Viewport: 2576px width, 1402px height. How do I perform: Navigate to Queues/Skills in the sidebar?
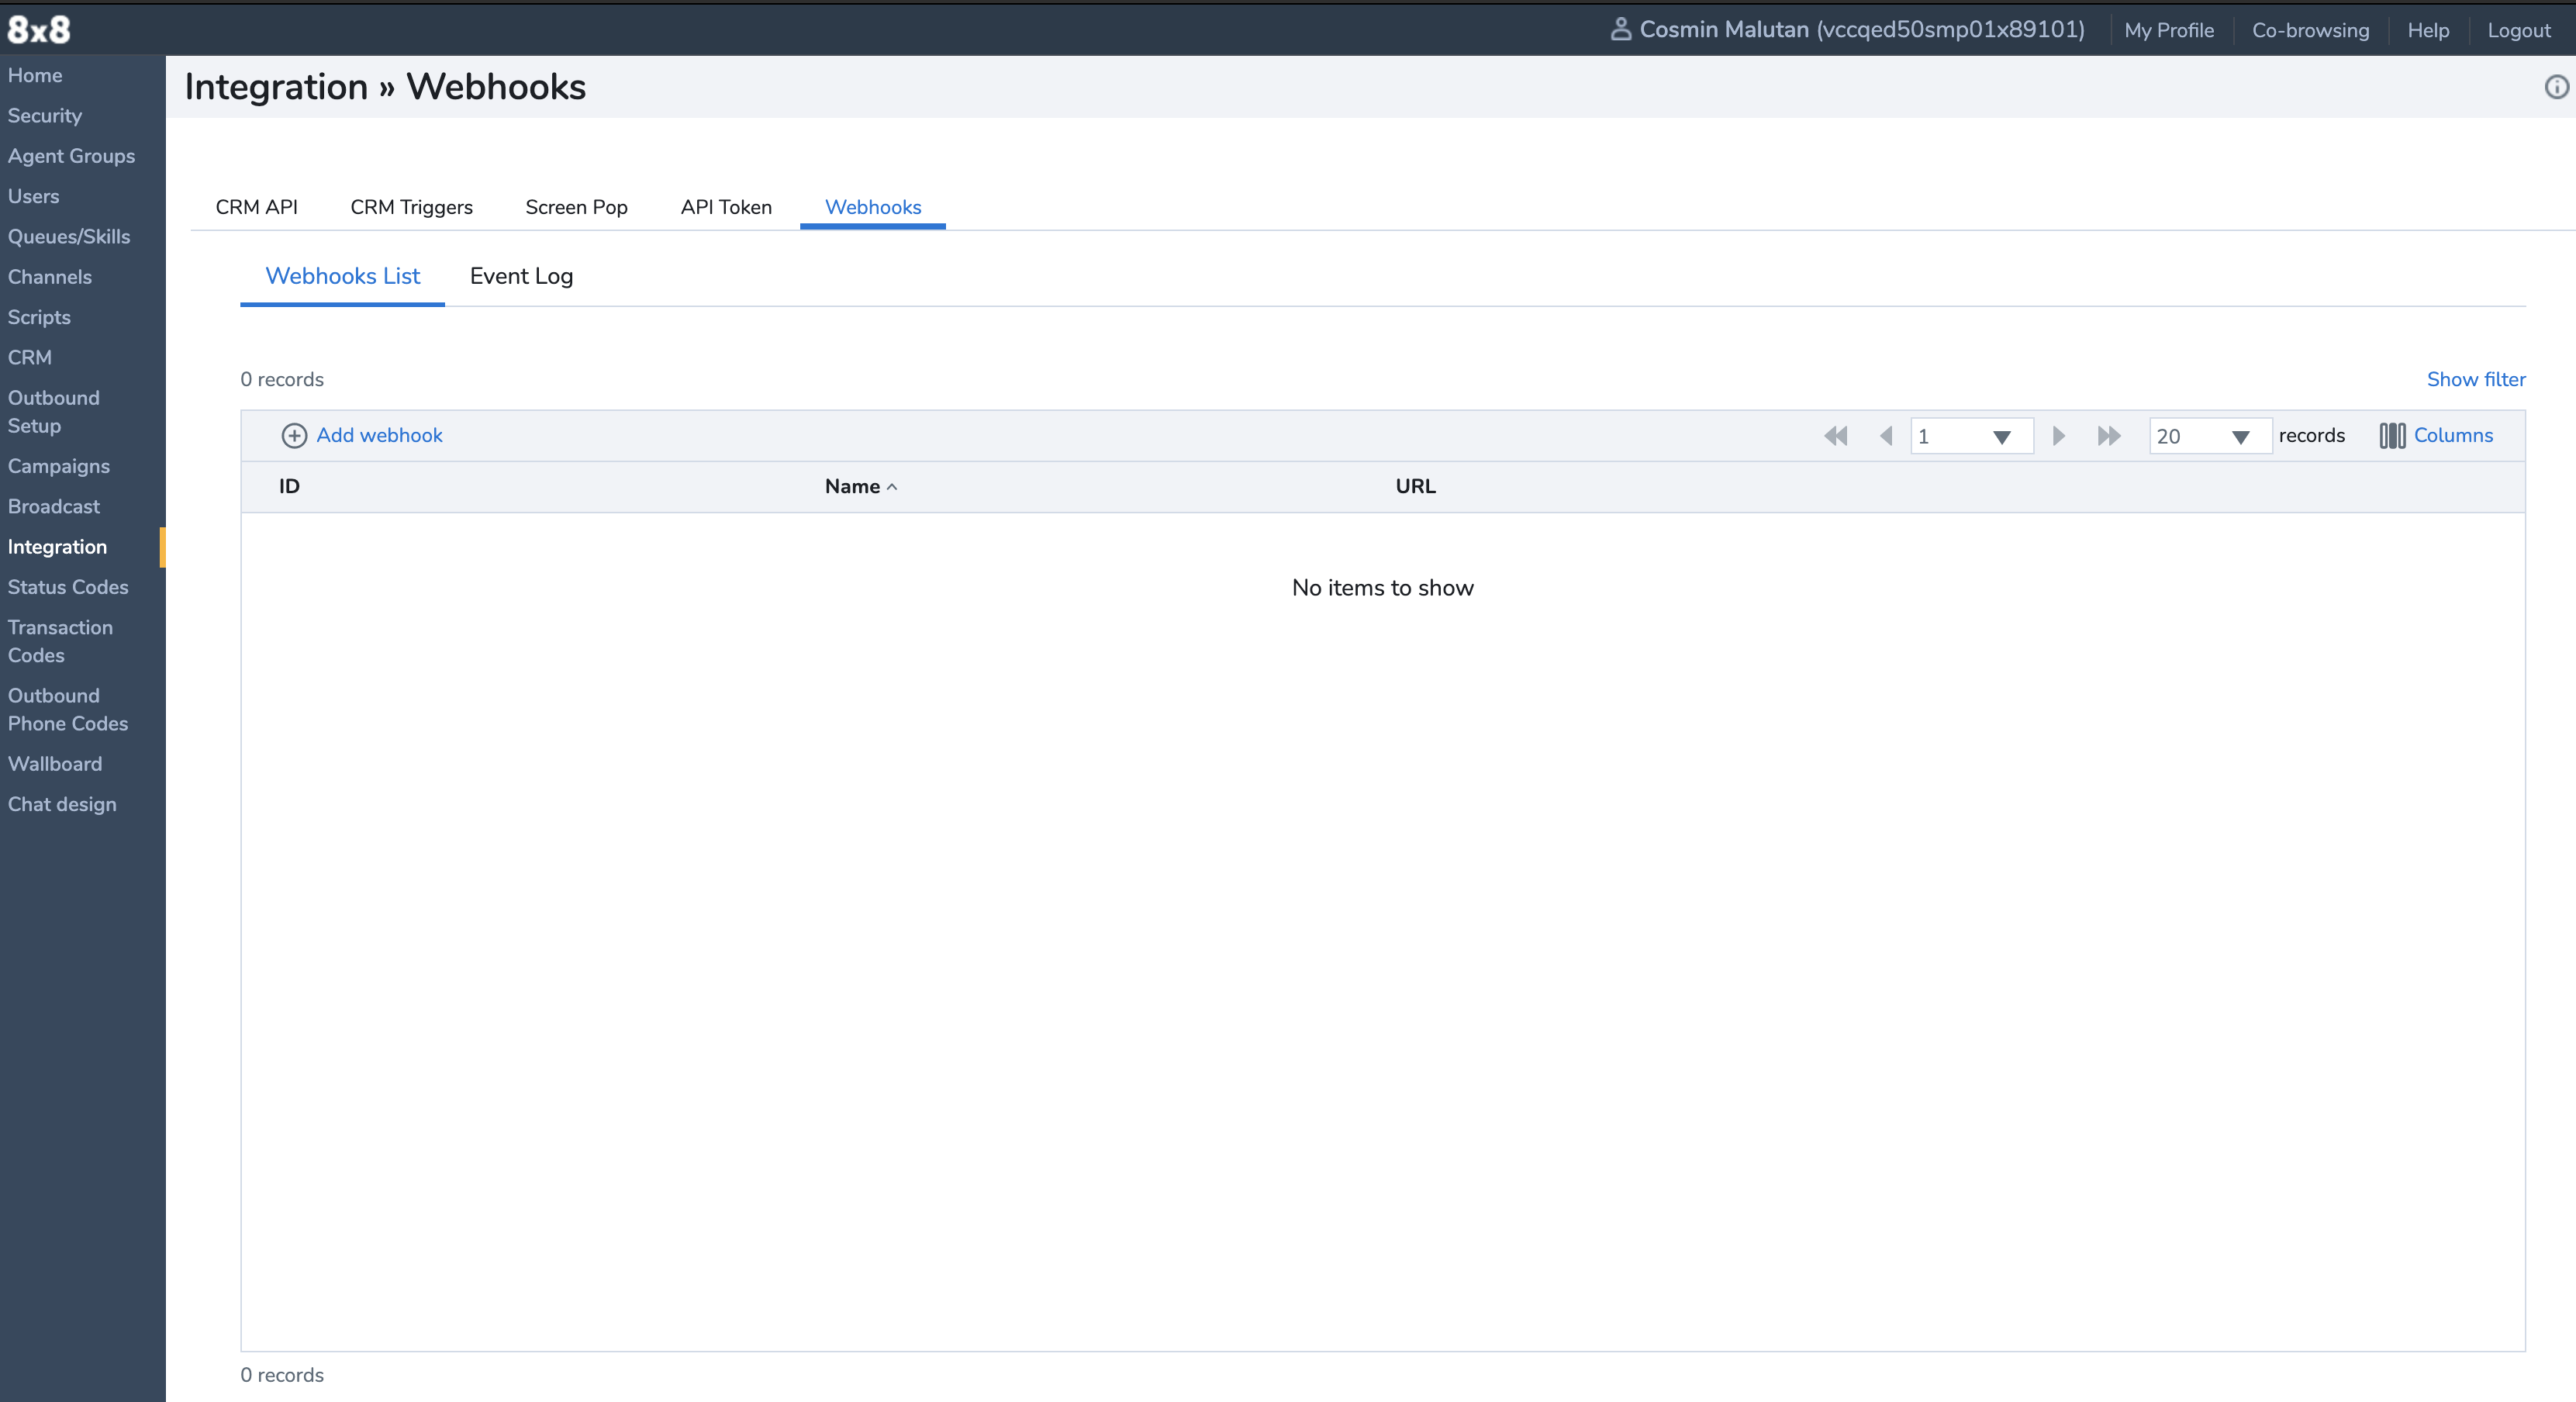coord(69,237)
